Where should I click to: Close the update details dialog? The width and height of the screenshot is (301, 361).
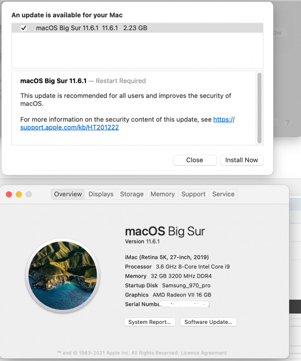(x=195, y=160)
